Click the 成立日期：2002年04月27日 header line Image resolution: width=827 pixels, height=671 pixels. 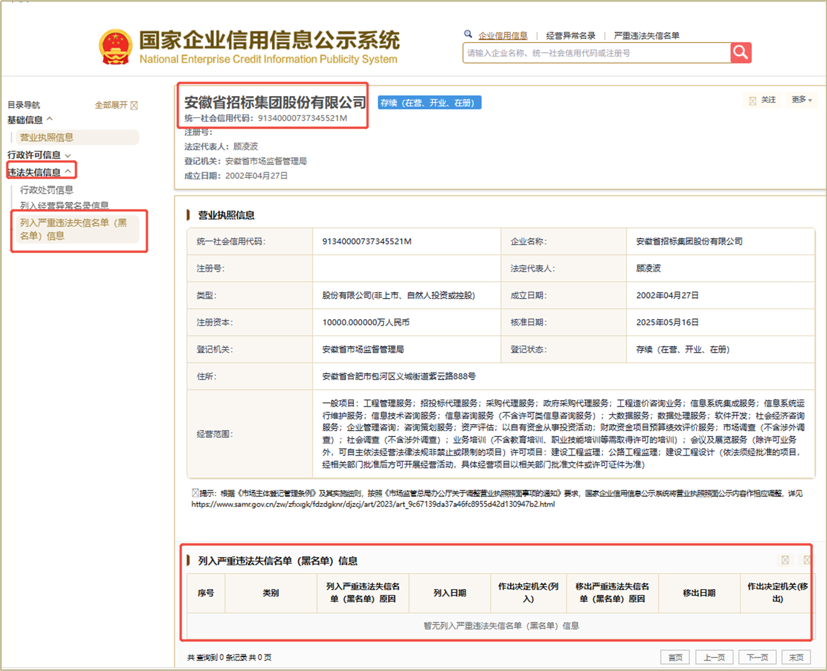pyautogui.click(x=236, y=176)
